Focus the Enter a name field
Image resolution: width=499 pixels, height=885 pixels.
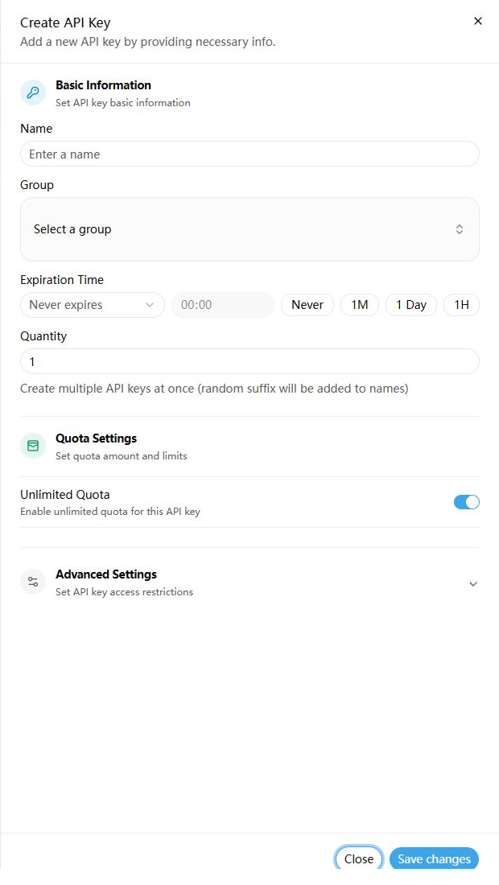tap(249, 154)
